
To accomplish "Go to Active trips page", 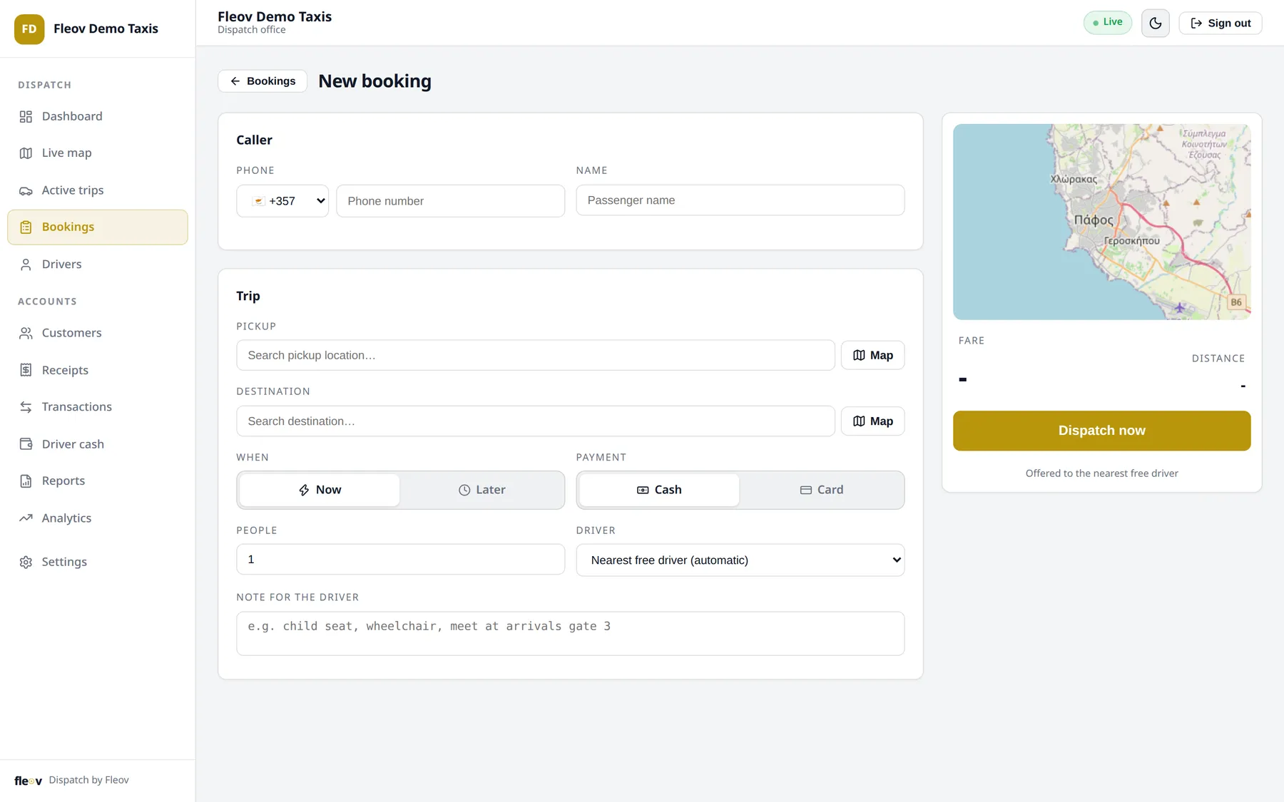I will (98, 190).
